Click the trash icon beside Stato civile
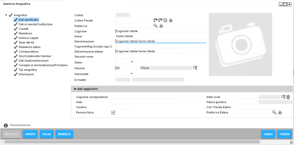Image resolution: width=294 pixels, height=145 pixels. (288, 97)
